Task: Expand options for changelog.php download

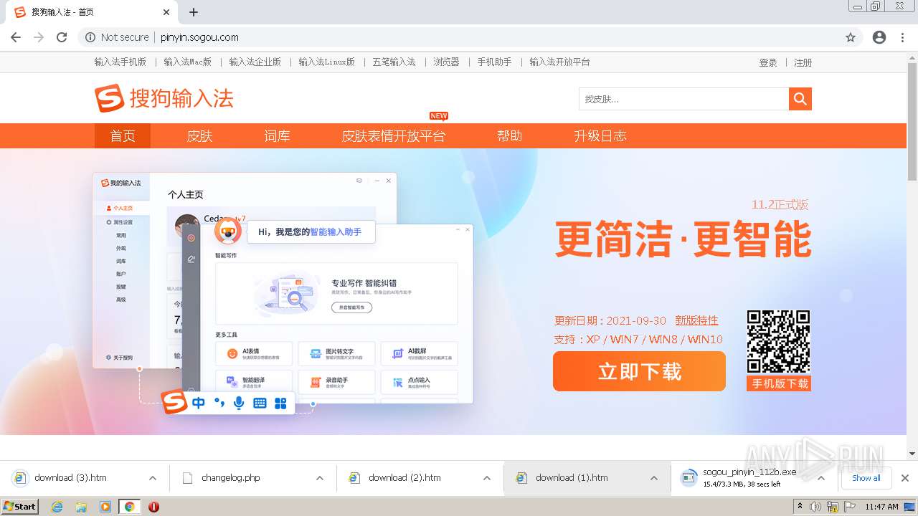Action: pos(320,478)
